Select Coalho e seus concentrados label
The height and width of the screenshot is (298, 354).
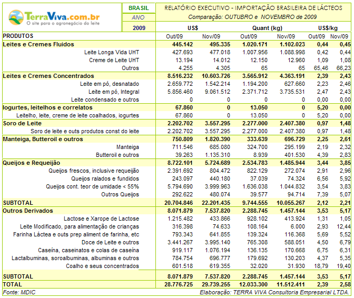click(x=103, y=266)
